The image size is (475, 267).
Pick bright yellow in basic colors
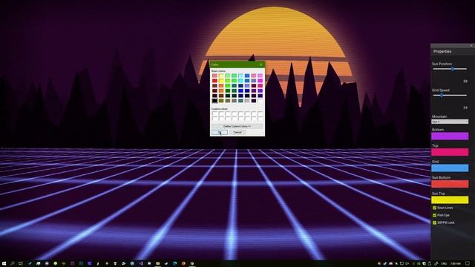click(221, 81)
